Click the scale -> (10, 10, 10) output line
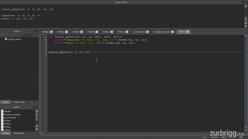Viewport: 248px width, 139px height. click(x=17, y=19)
